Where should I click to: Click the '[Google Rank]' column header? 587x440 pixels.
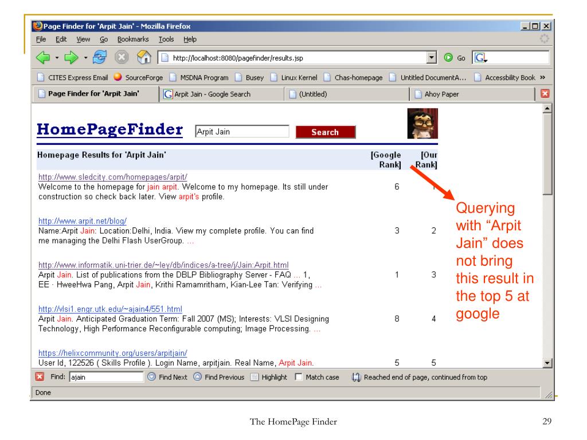coord(386,160)
